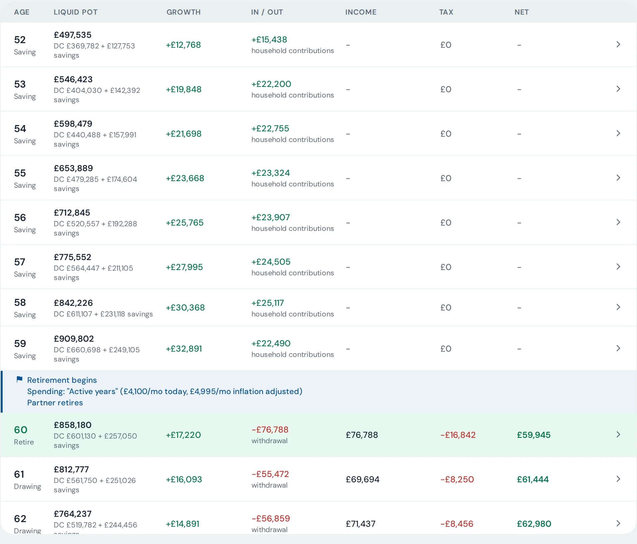Expand the age 52 row chevron
637x544 pixels.
(x=618, y=44)
